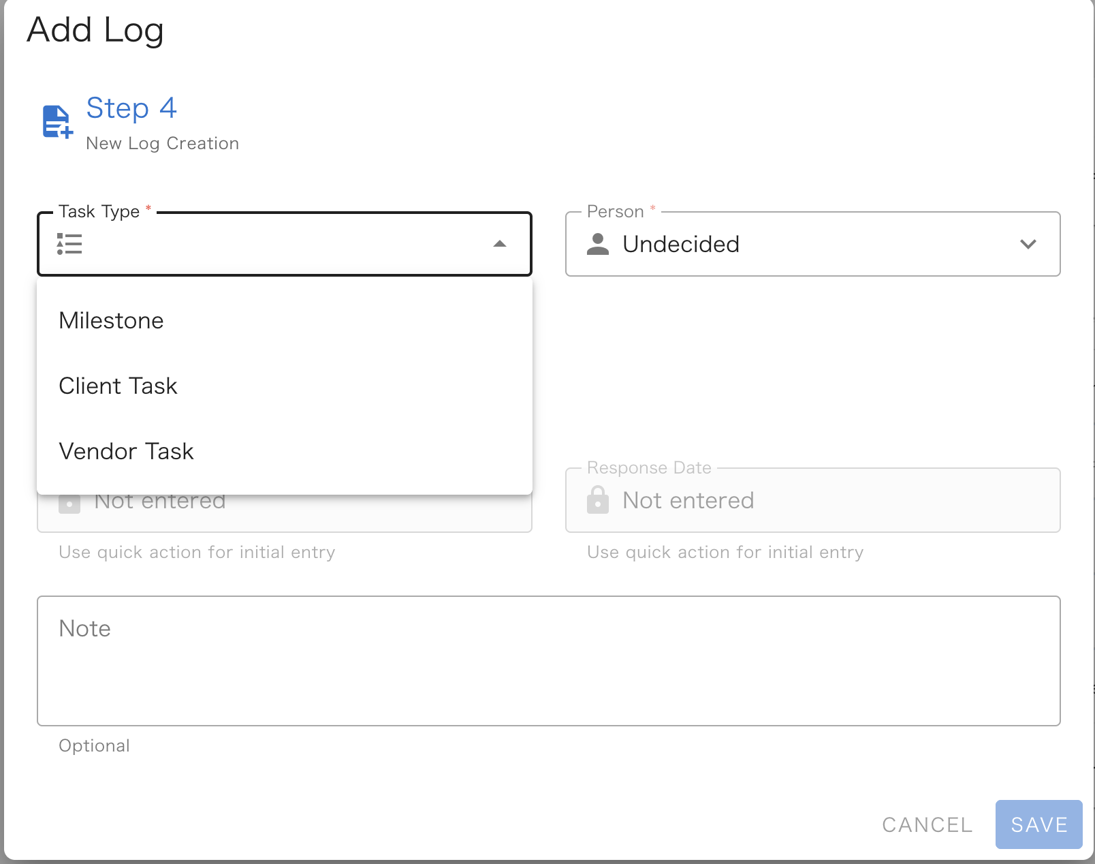Select Milestone from the task type list

point(111,320)
